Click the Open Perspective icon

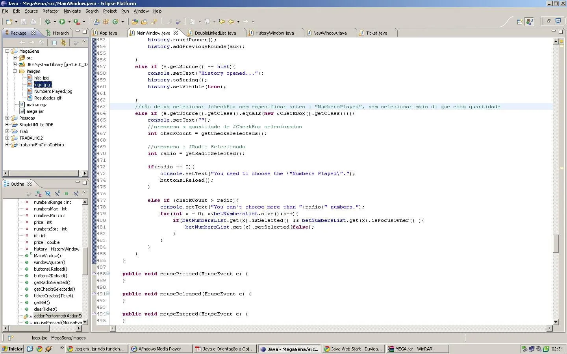coord(519,22)
